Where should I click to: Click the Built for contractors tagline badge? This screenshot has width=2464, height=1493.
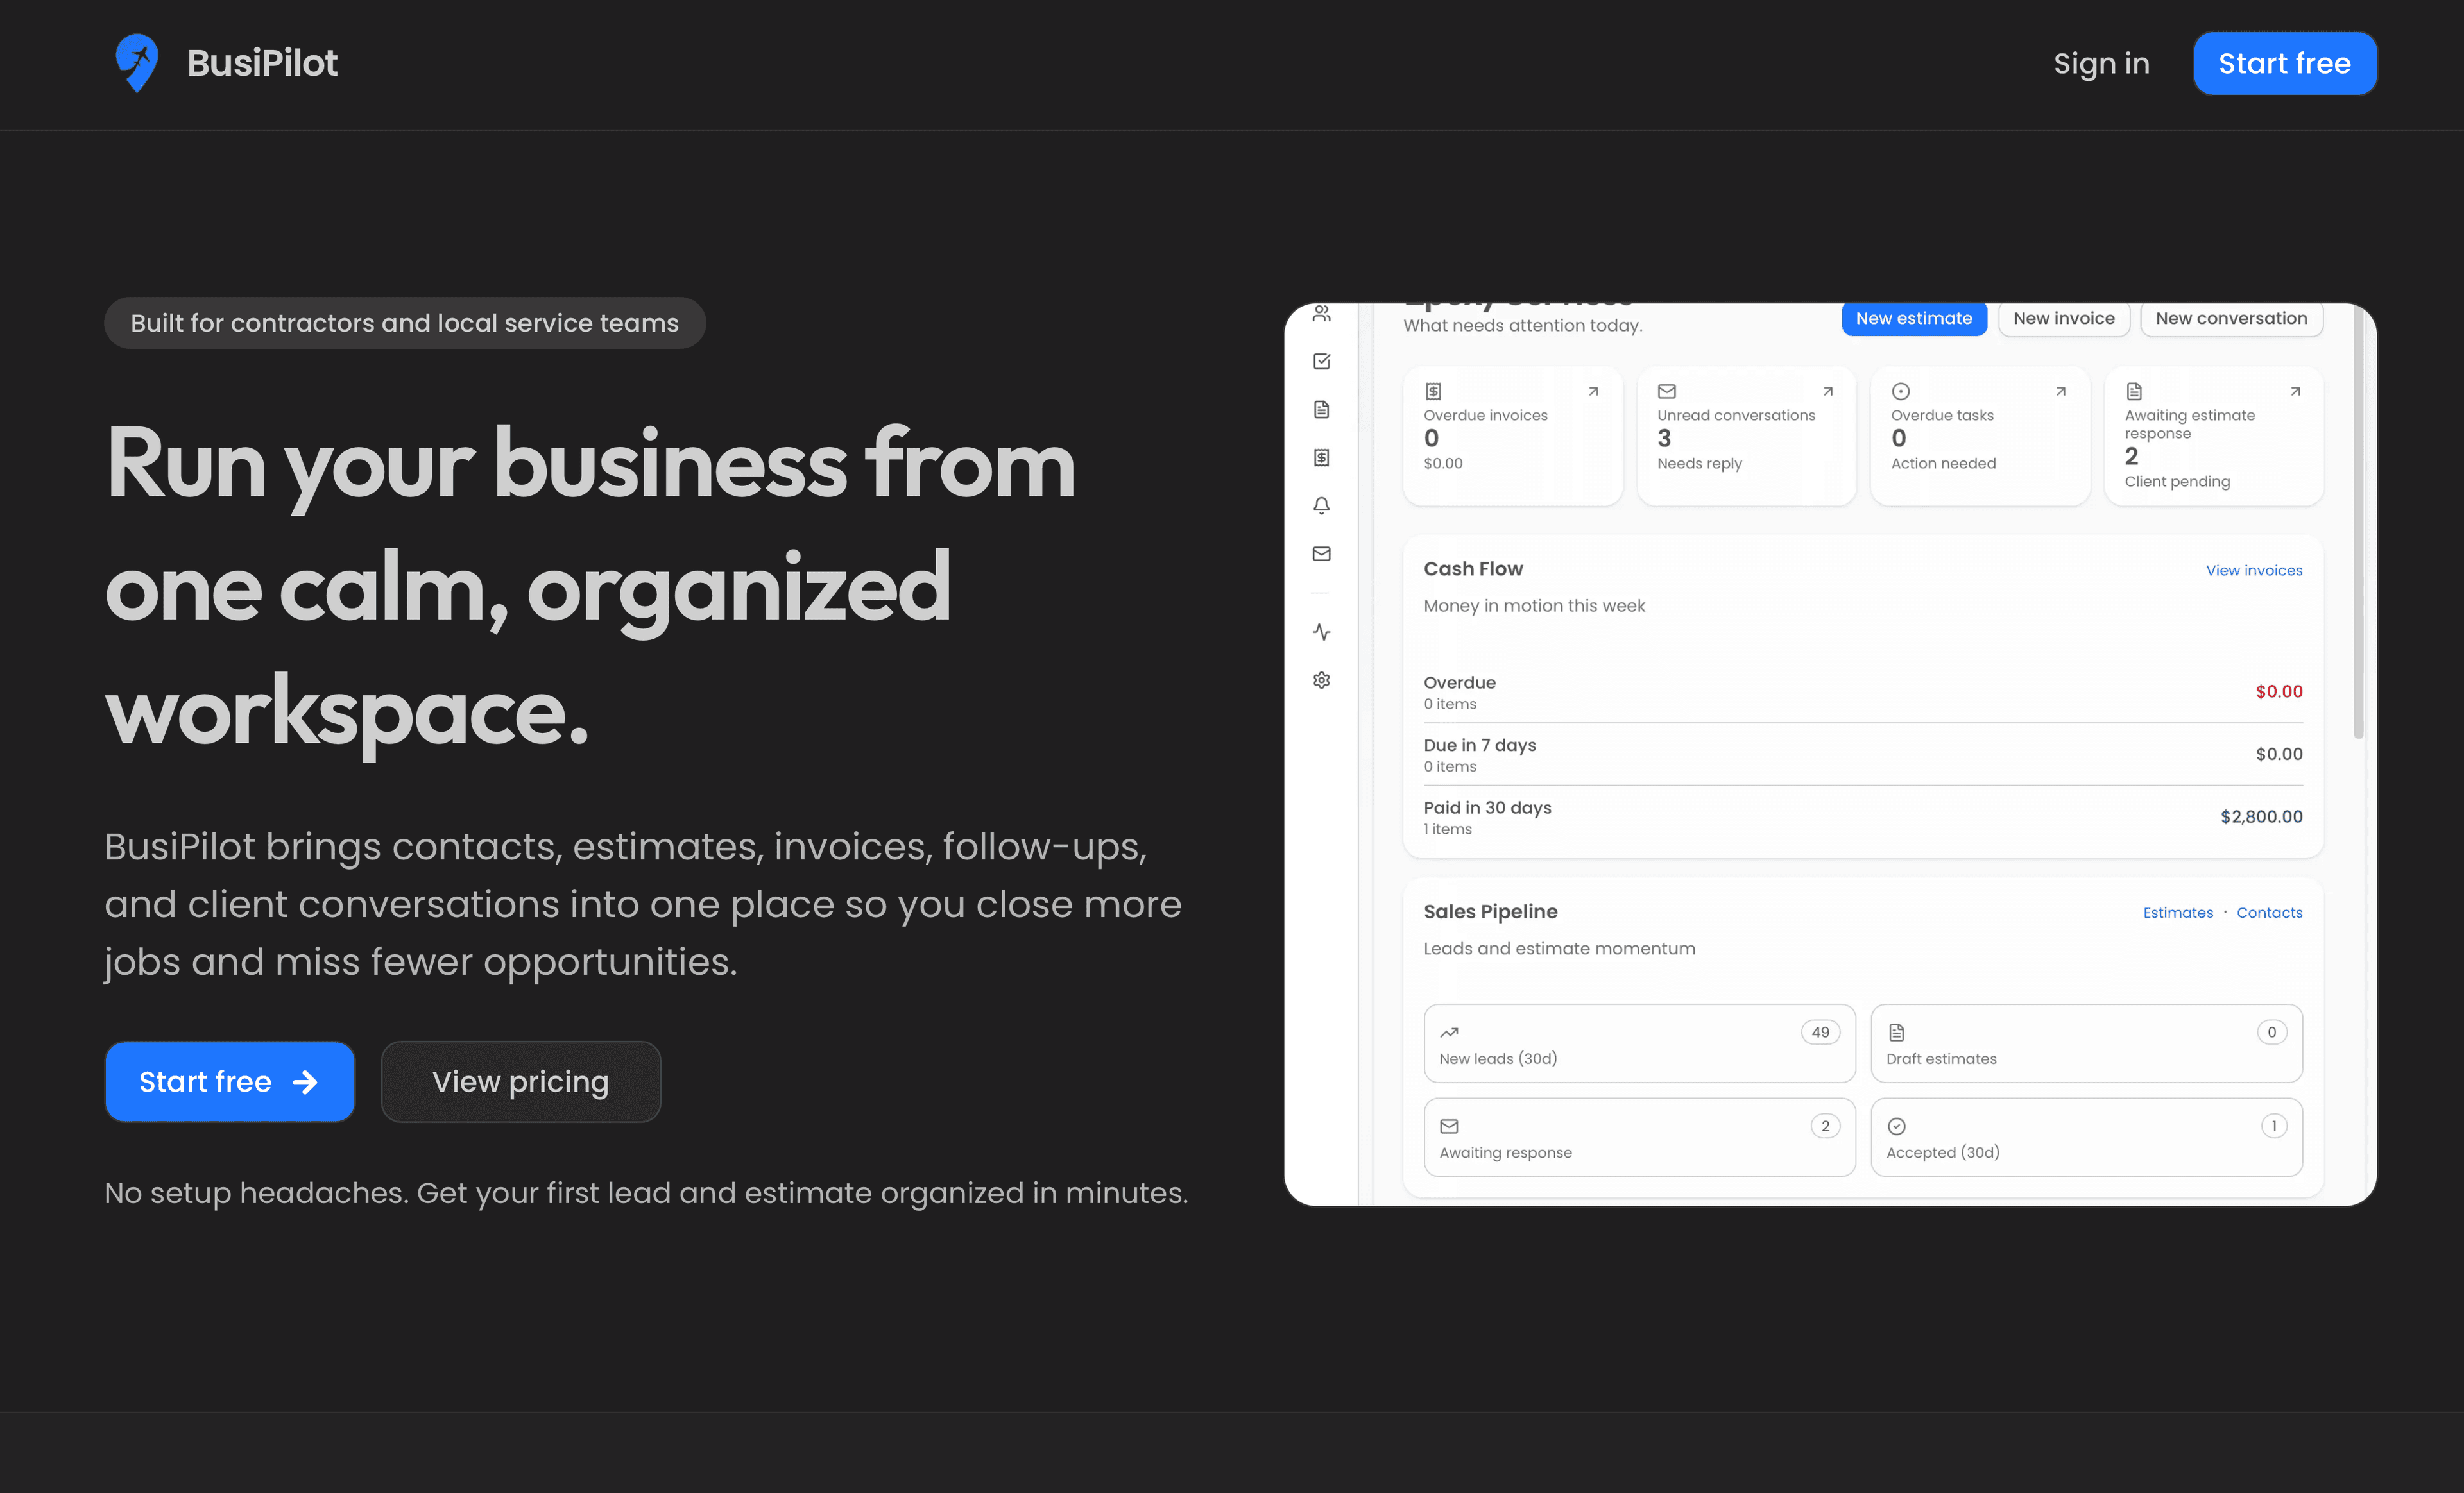[x=405, y=323]
